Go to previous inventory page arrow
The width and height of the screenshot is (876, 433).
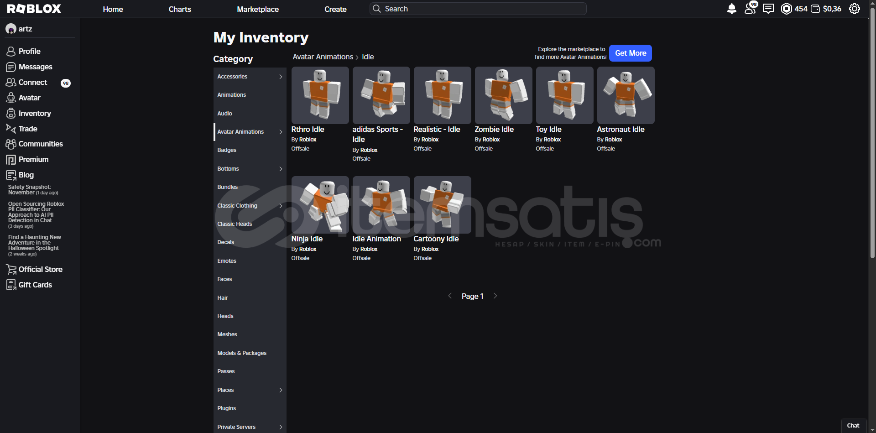450,296
